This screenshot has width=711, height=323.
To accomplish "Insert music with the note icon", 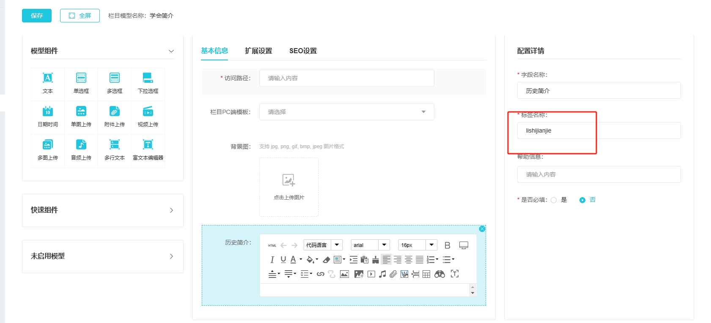I will click(382, 274).
